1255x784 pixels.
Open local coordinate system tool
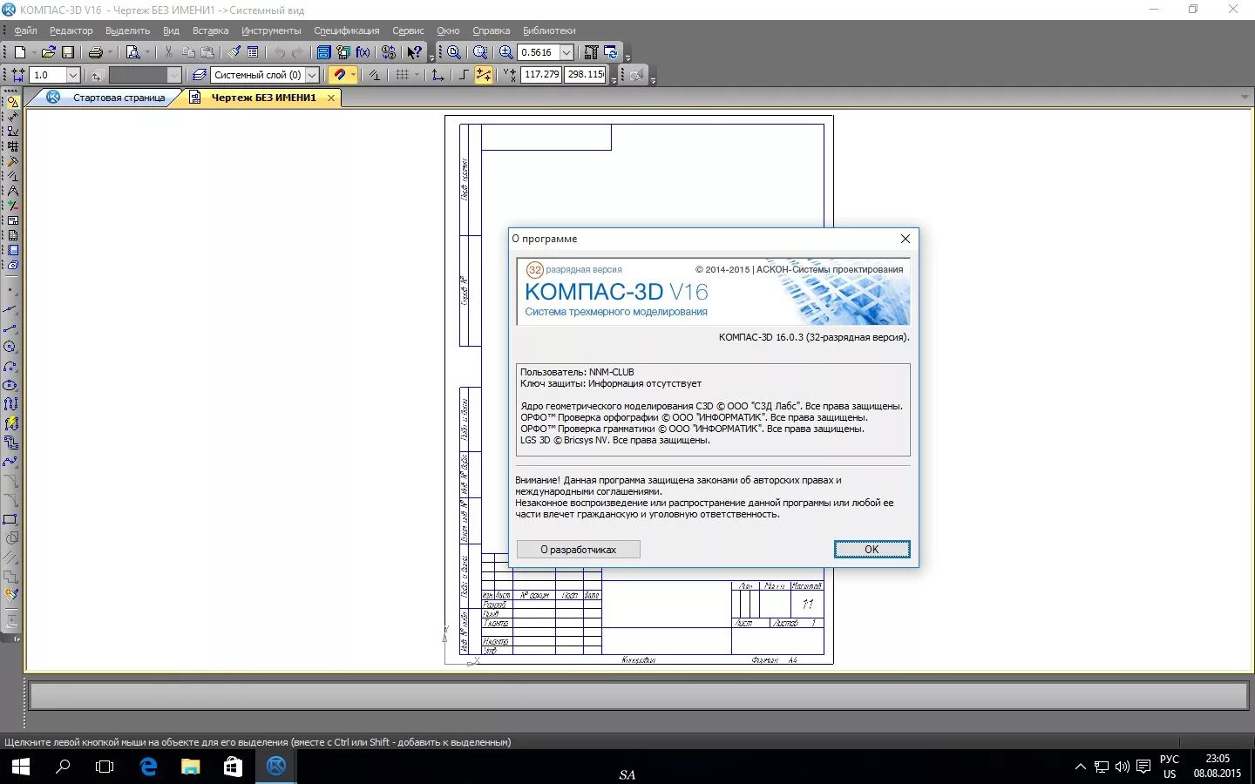click(438, 75)
